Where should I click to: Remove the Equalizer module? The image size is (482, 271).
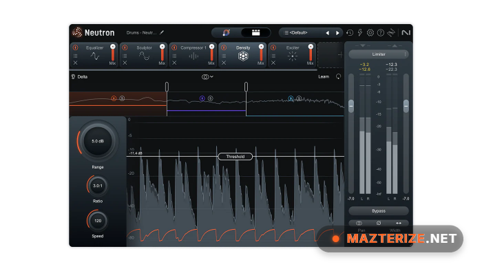coord(75,63)
